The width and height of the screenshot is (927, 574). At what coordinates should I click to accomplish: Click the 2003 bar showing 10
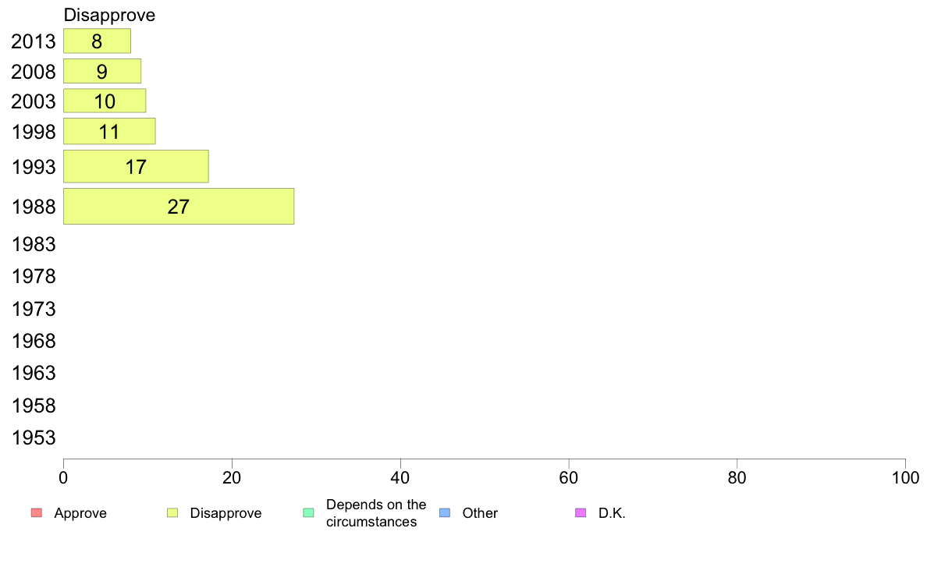click(105, 101)
